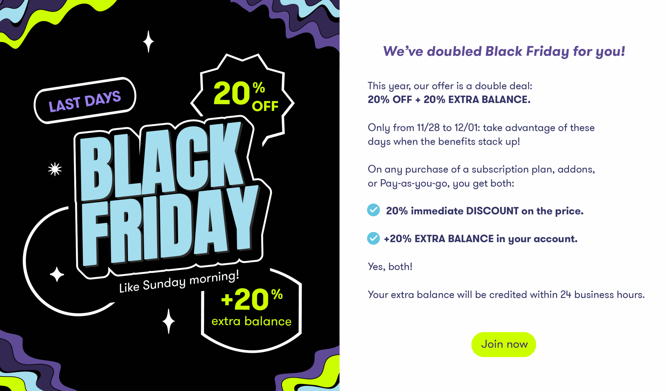
Task: Click the "credited within 24 business hours" sentence
Action: 506,295
